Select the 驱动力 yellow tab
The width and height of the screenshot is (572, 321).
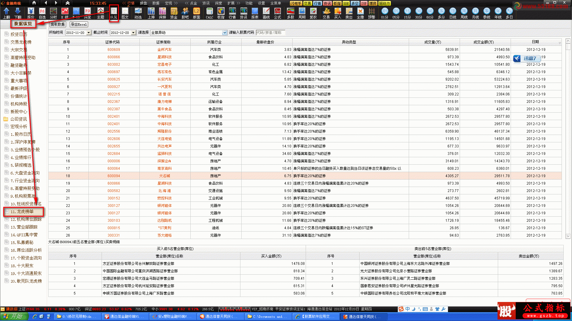[384, 3]
